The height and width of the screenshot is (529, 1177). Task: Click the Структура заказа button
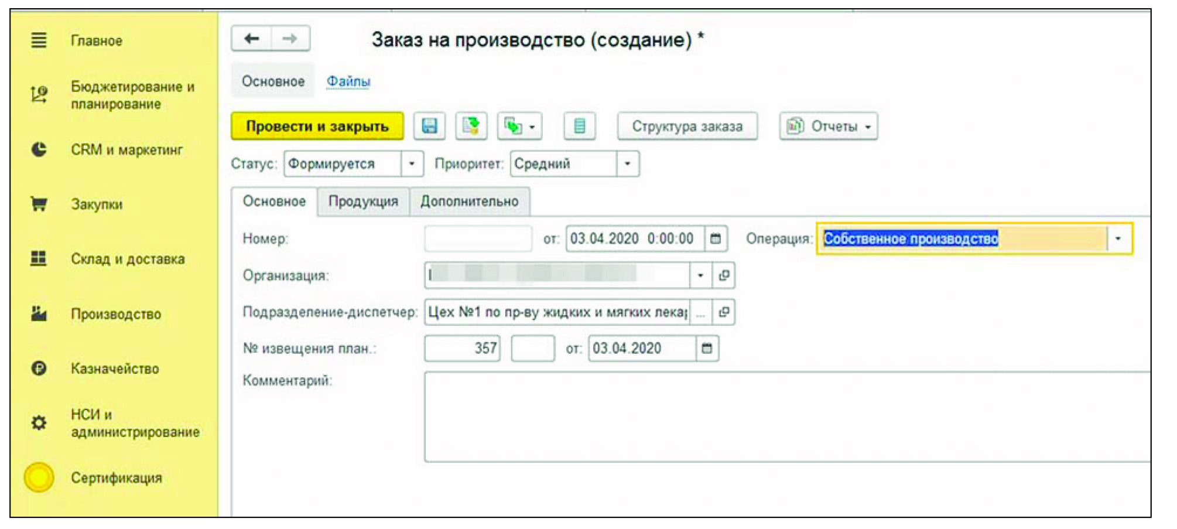[x=687, y=127]
